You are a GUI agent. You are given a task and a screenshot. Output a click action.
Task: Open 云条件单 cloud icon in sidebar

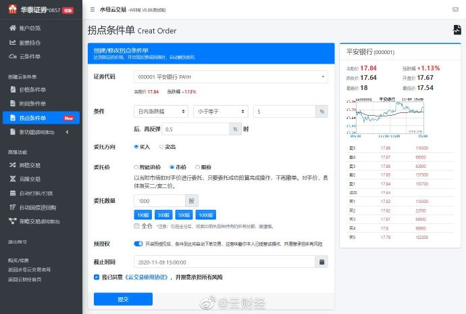pos(13,56)
